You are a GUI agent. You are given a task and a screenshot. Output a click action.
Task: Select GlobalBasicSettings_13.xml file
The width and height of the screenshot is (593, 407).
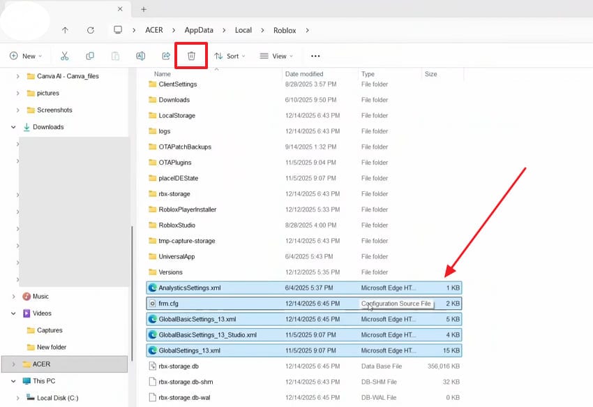[x=303, y=319]
